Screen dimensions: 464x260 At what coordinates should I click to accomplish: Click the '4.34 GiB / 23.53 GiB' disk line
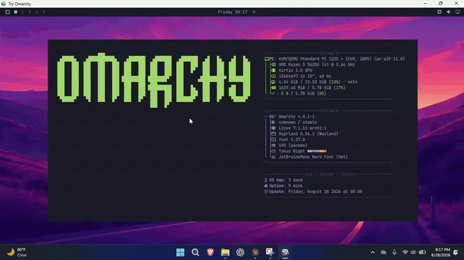pos(314,82)
